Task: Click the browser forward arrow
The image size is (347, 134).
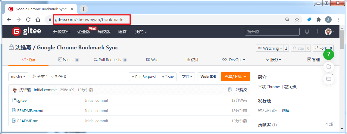Action: coord(19,20)
